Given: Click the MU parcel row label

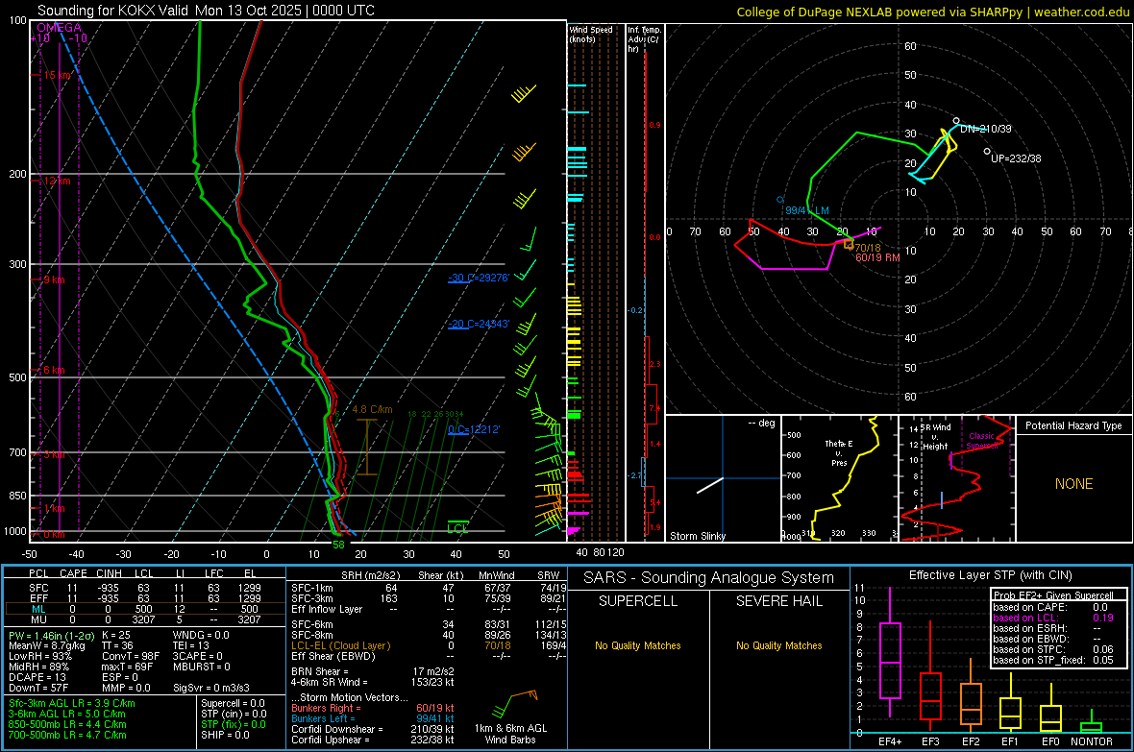Looking at the screenshot, I should (37, 619).
